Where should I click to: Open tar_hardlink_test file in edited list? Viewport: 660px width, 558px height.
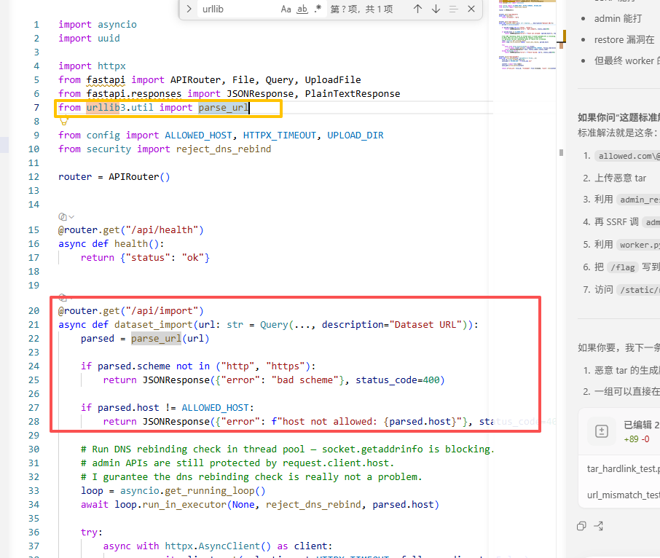tap(623, 468)
